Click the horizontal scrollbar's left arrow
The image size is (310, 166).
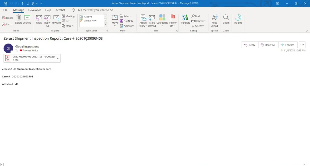coord(2,164)
